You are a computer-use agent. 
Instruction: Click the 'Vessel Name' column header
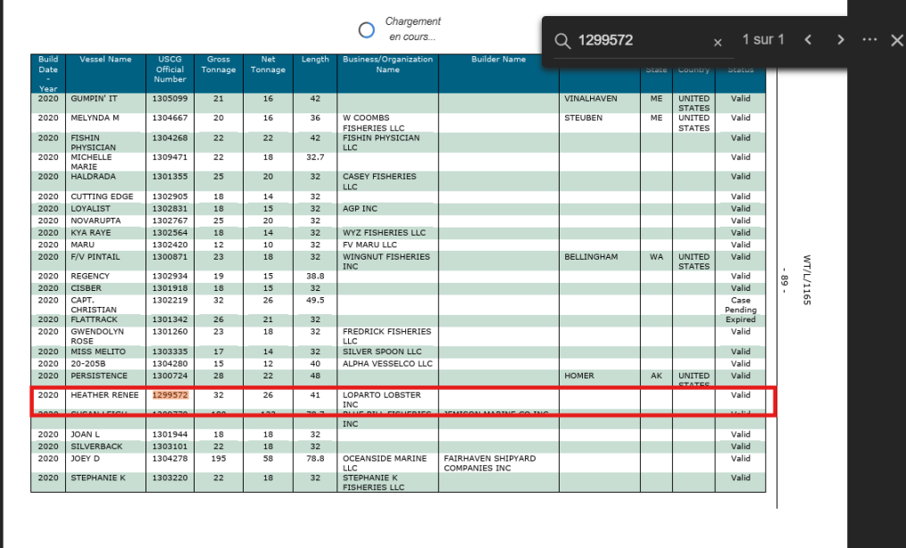click(x=105, y=60)
